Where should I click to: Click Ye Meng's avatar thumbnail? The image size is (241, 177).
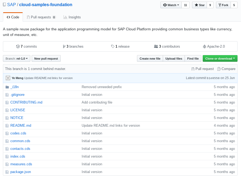(8, 78)
